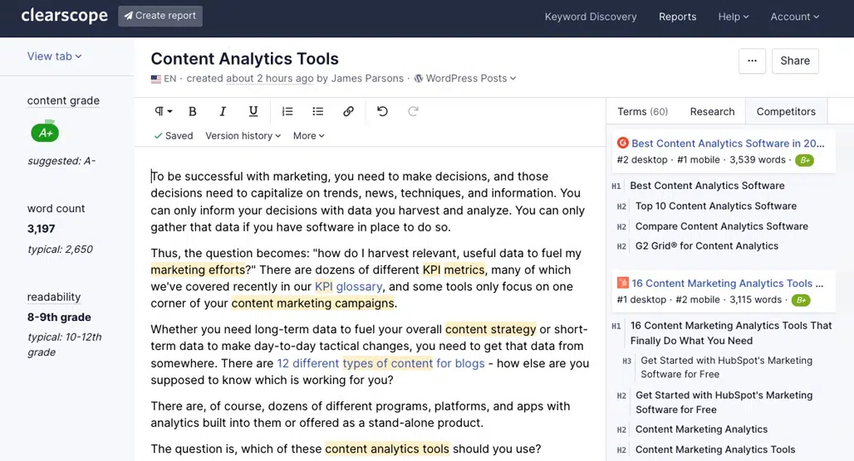Select H2 Content Marketing Analytics heading
854x461 pixels.
701,429
